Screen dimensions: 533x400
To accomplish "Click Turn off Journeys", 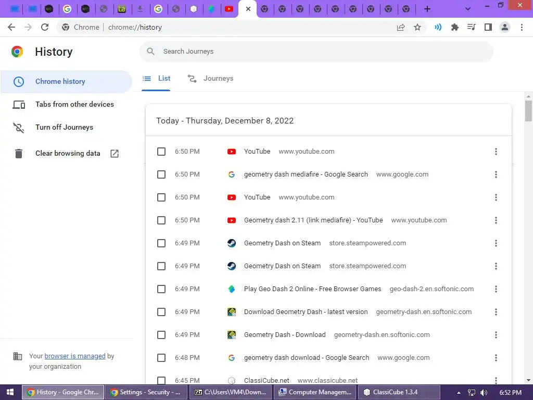I will click(66, 127).
